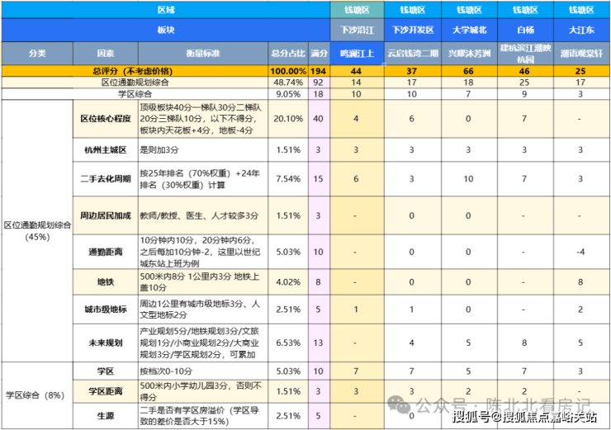Viewport: 611px width, 430px height.
Task: Select the 总评分（不考虑价格）row label
Action: [135, 71]
